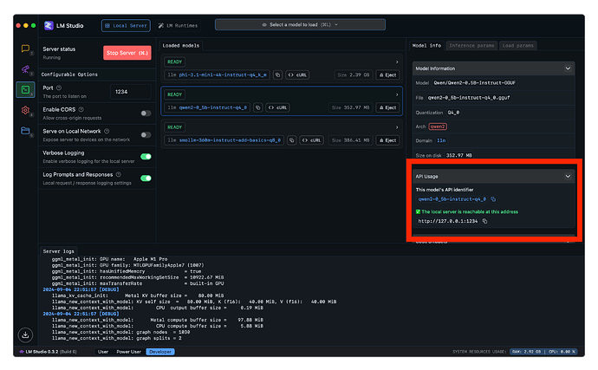Expand the phi-3.1-mini model card chevron
Image resolution: width=598 pixels, height=370 pixels.
point(397,62)
